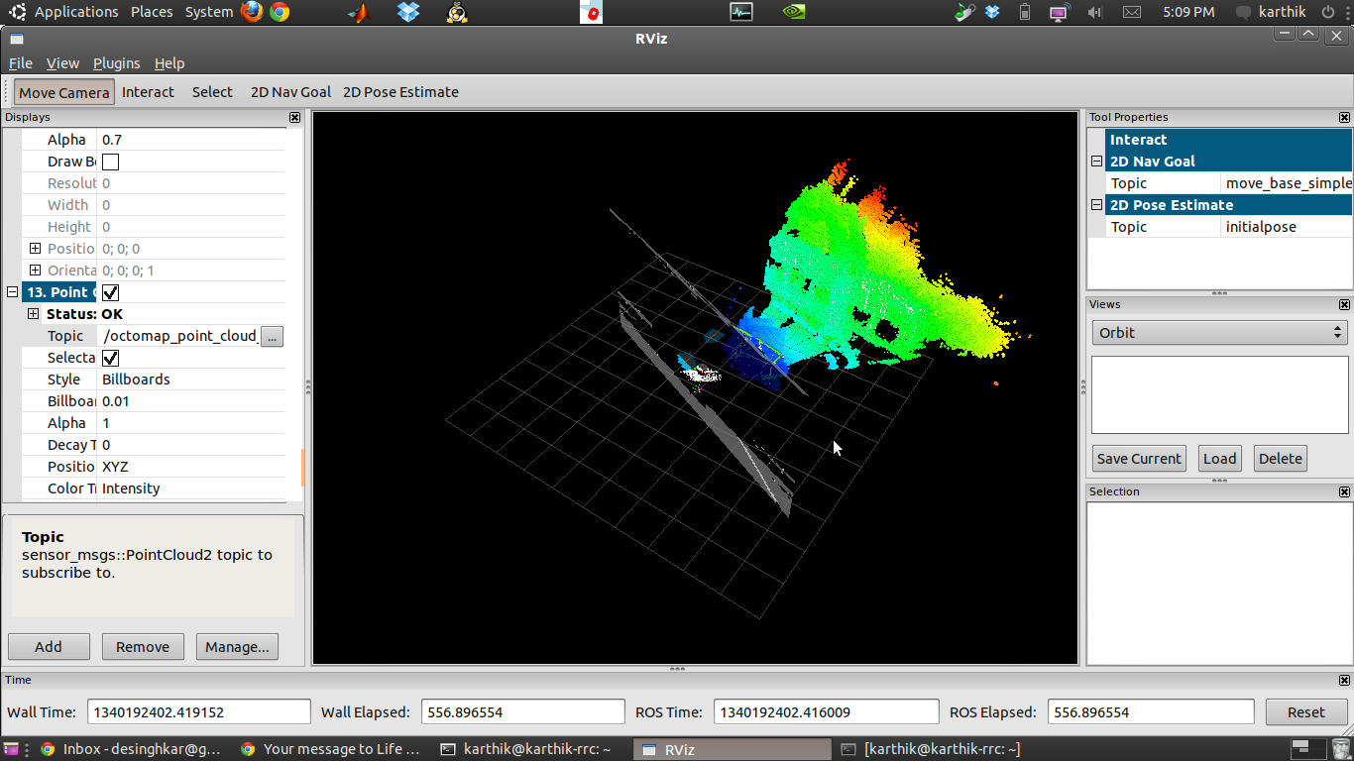Screen dimensions: 1354x761
Task: Click the Load view button
Action: tap(1219, 459)
